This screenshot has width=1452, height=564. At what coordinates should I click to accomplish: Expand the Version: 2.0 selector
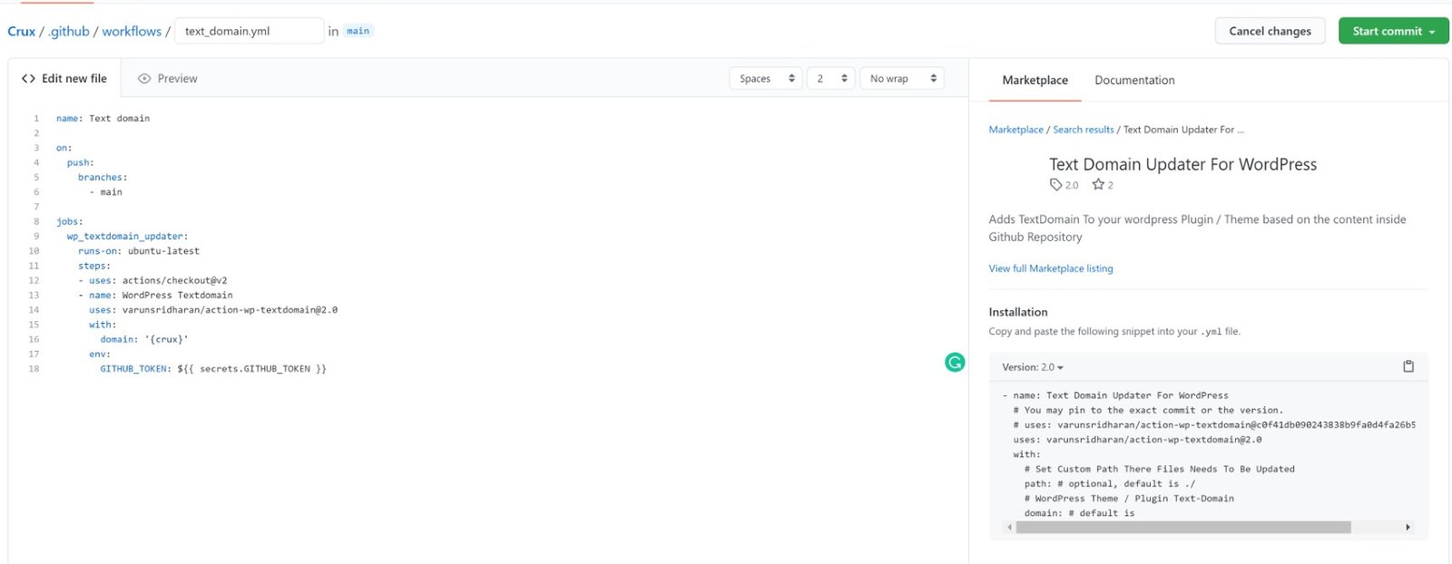(x=1033, y=367)
